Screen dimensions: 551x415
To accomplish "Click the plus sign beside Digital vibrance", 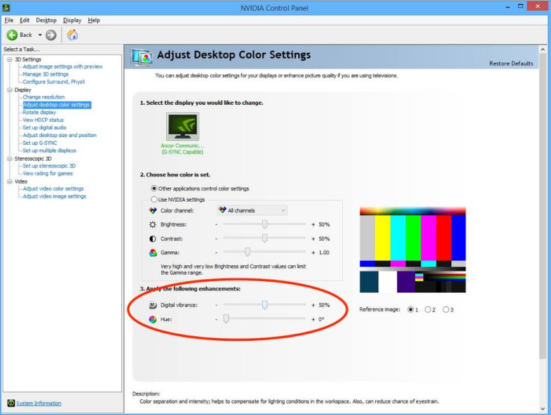I will pyautogui.click(x=313, y=305).
